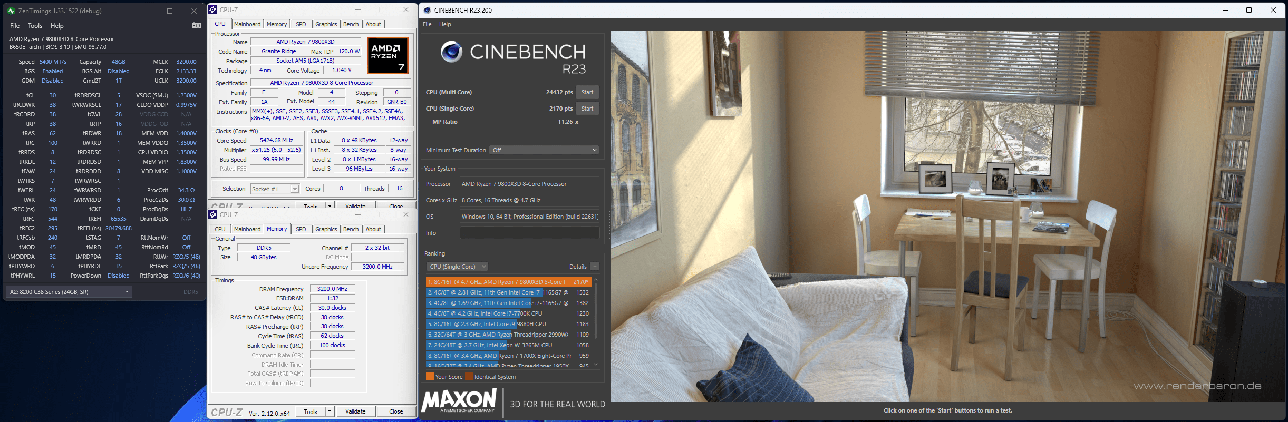
Task: Open Mainboard tab in lower CPU-Z window
Action: pos(247,229)
